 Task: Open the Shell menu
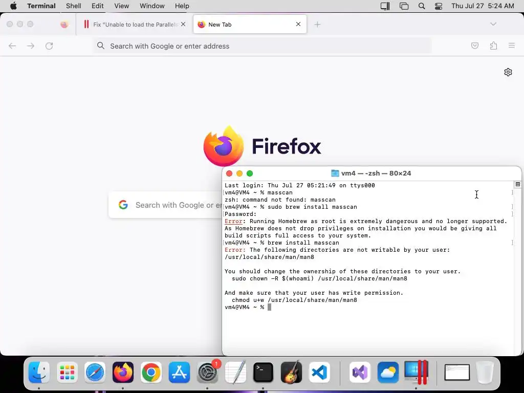74,6
